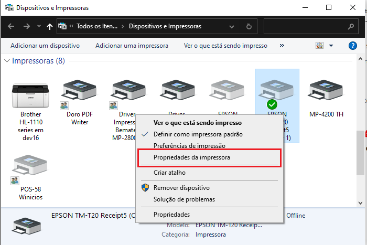Click the scroll up arrow
Image resolution: width=367 pixels, height=245 pixels.
pos(360,59)
